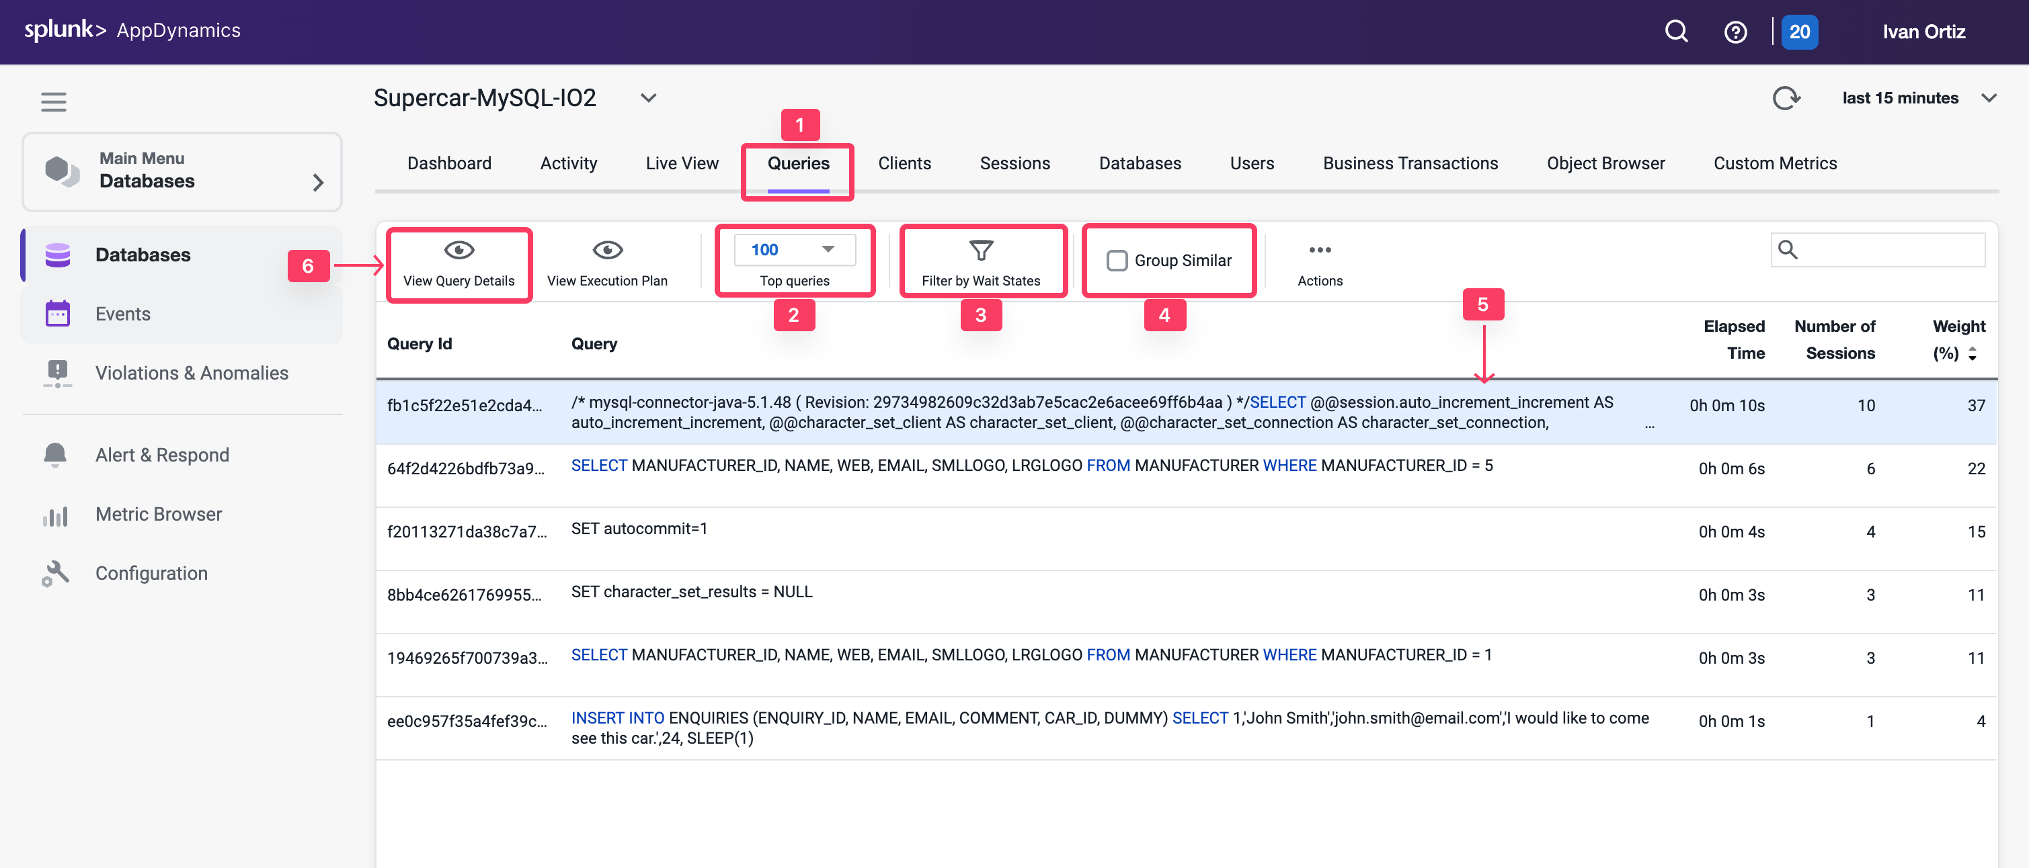Refresh the query data
The height and width of the screenshot is (868, 2029).
[x=1786, y=97]
